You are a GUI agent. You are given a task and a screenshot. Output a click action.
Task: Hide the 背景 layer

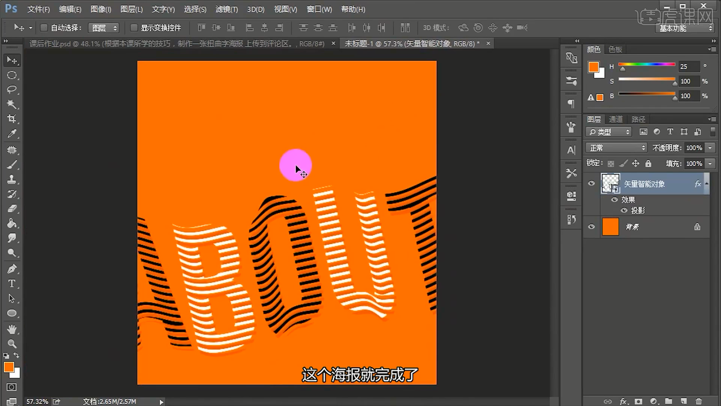pyautogui.click(x=591, y=227)
